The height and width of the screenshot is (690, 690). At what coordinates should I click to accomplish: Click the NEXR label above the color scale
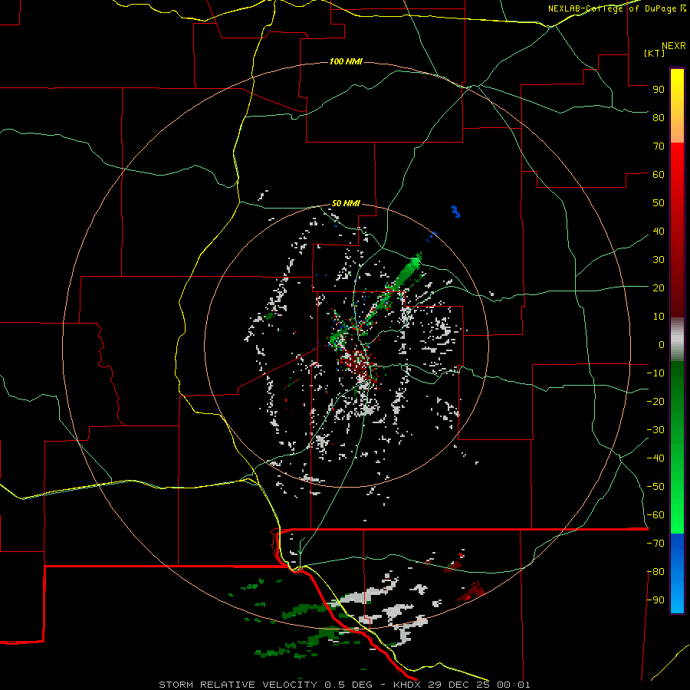pyautogui.click(x=674, y=46)
